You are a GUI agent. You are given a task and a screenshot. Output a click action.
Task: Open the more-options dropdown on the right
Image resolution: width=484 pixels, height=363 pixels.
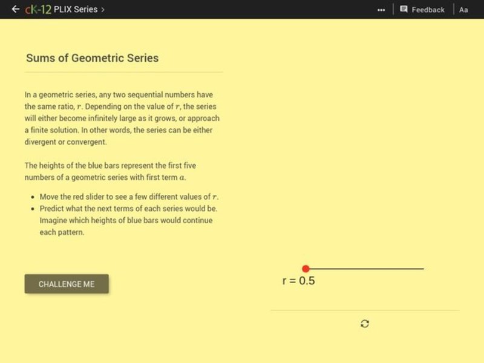click(380, 9)
